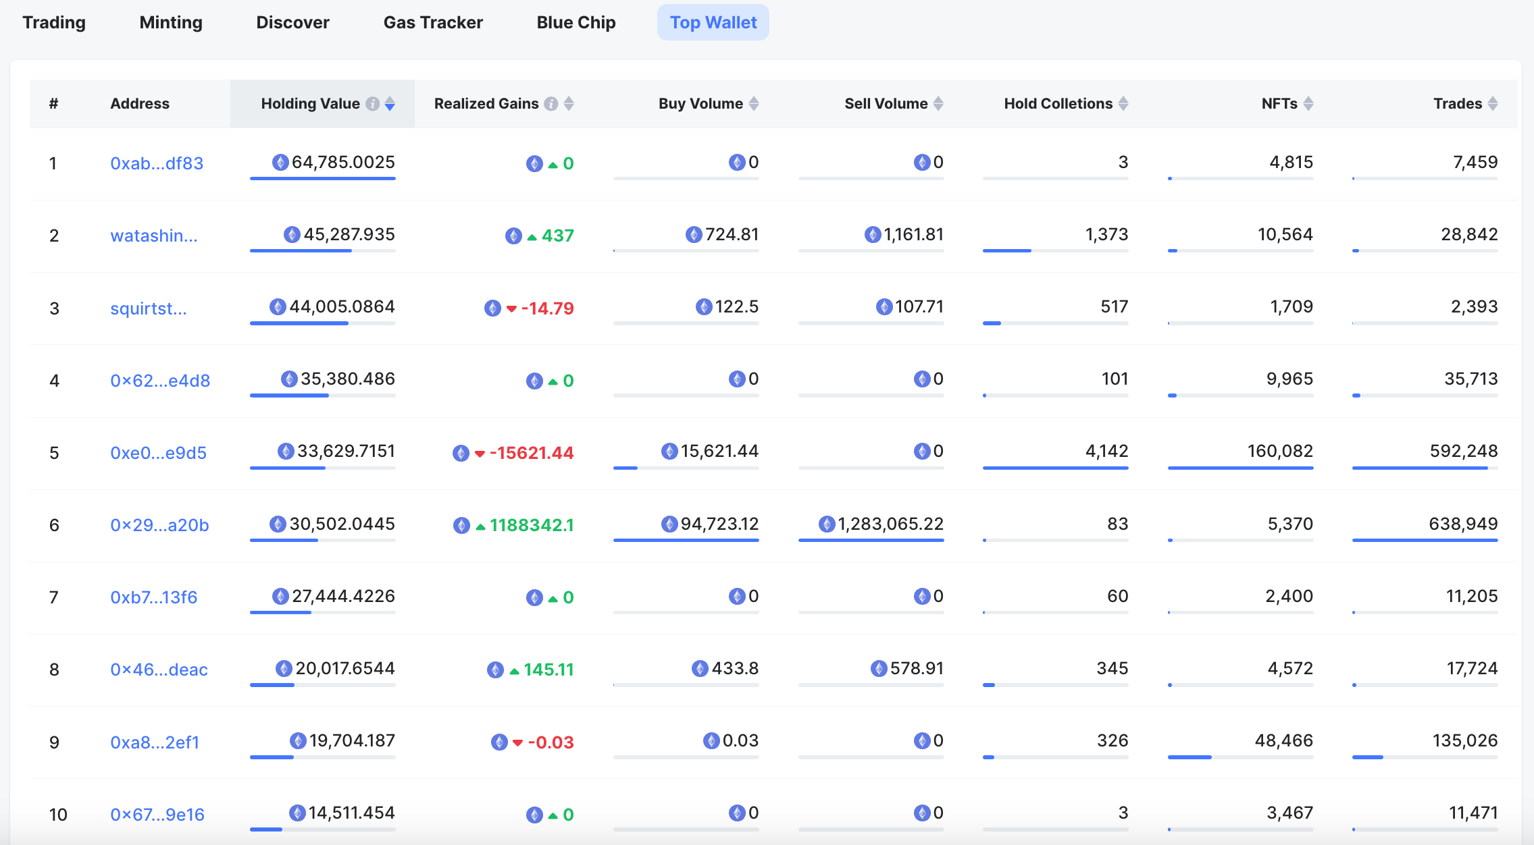The height and width of the screenshot is (845, 1534).
Task: Click the Address column header
Action: point(140,104)
